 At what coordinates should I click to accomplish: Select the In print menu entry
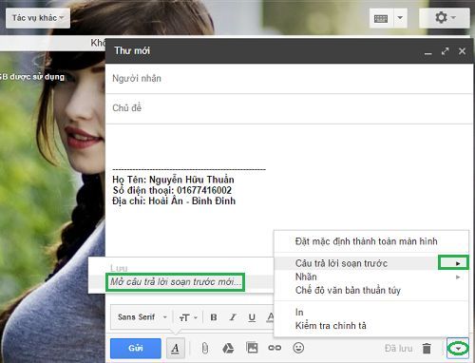pyautogui.click(x=371, y=313)
